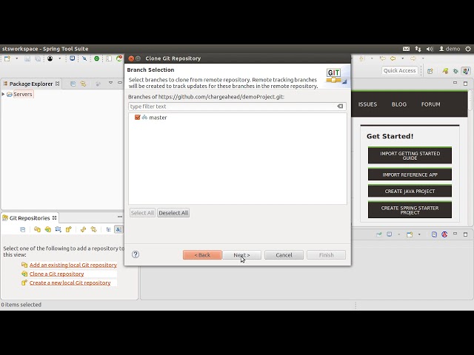Viewport: 474px width, 355px height.
Task: Click Create Java Project button
Action: [x=410, y=191]
